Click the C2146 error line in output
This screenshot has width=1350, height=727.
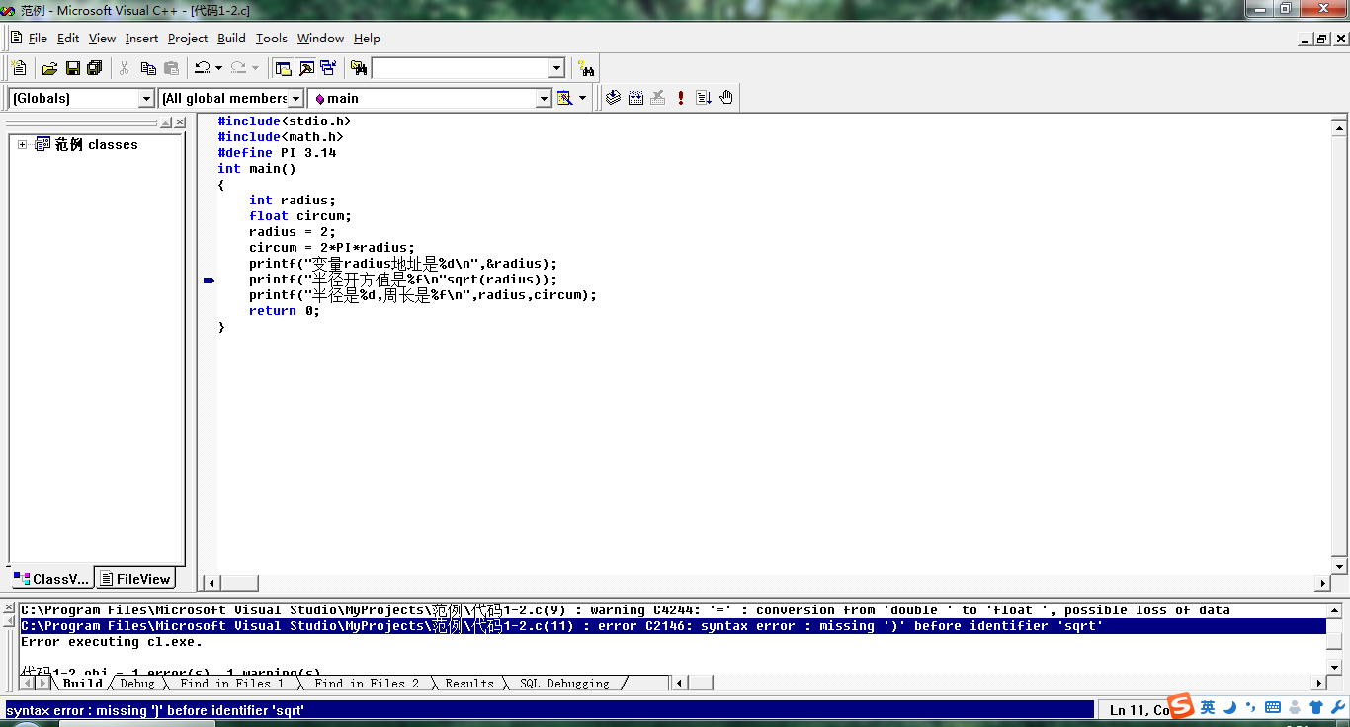click(x=672, y=626)
